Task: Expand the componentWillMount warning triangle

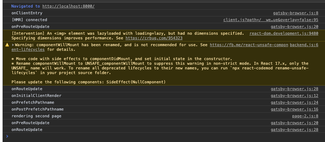Action: (x=13, y=45)
